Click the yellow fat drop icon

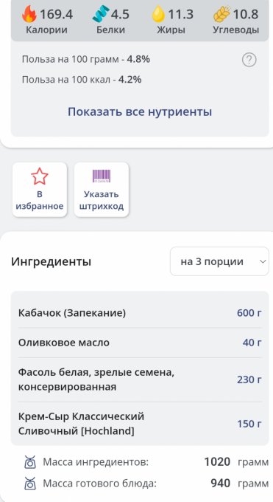click(158, 15)
